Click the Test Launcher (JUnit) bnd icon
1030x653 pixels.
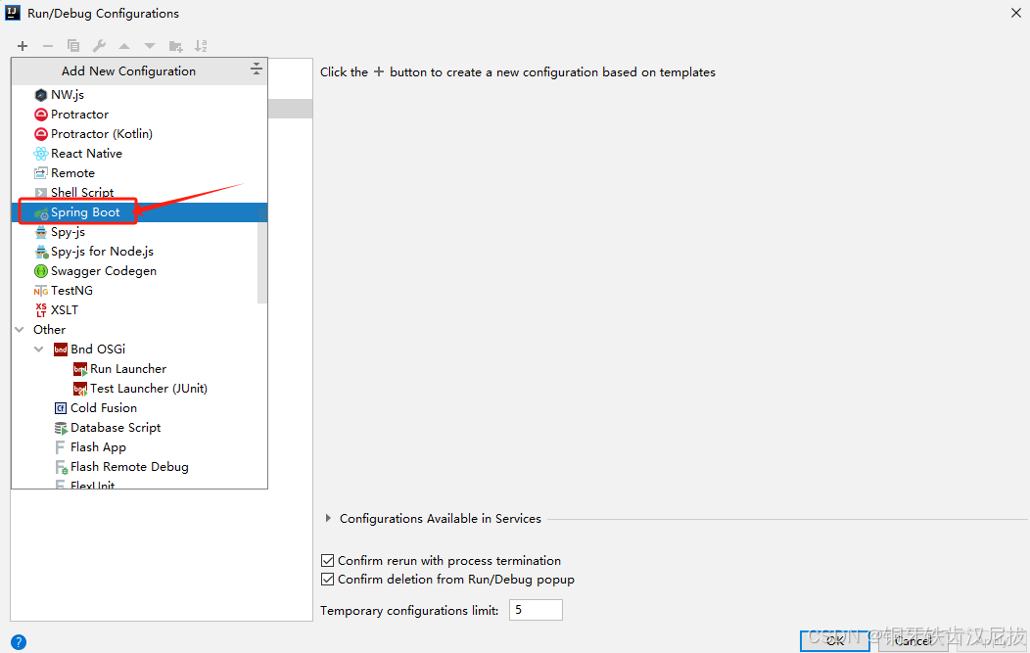[x=80, y=389]
